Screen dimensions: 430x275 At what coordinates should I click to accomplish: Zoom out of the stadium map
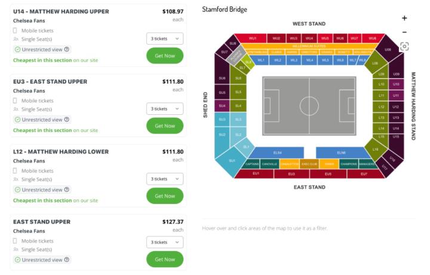[x=404, y=32]
